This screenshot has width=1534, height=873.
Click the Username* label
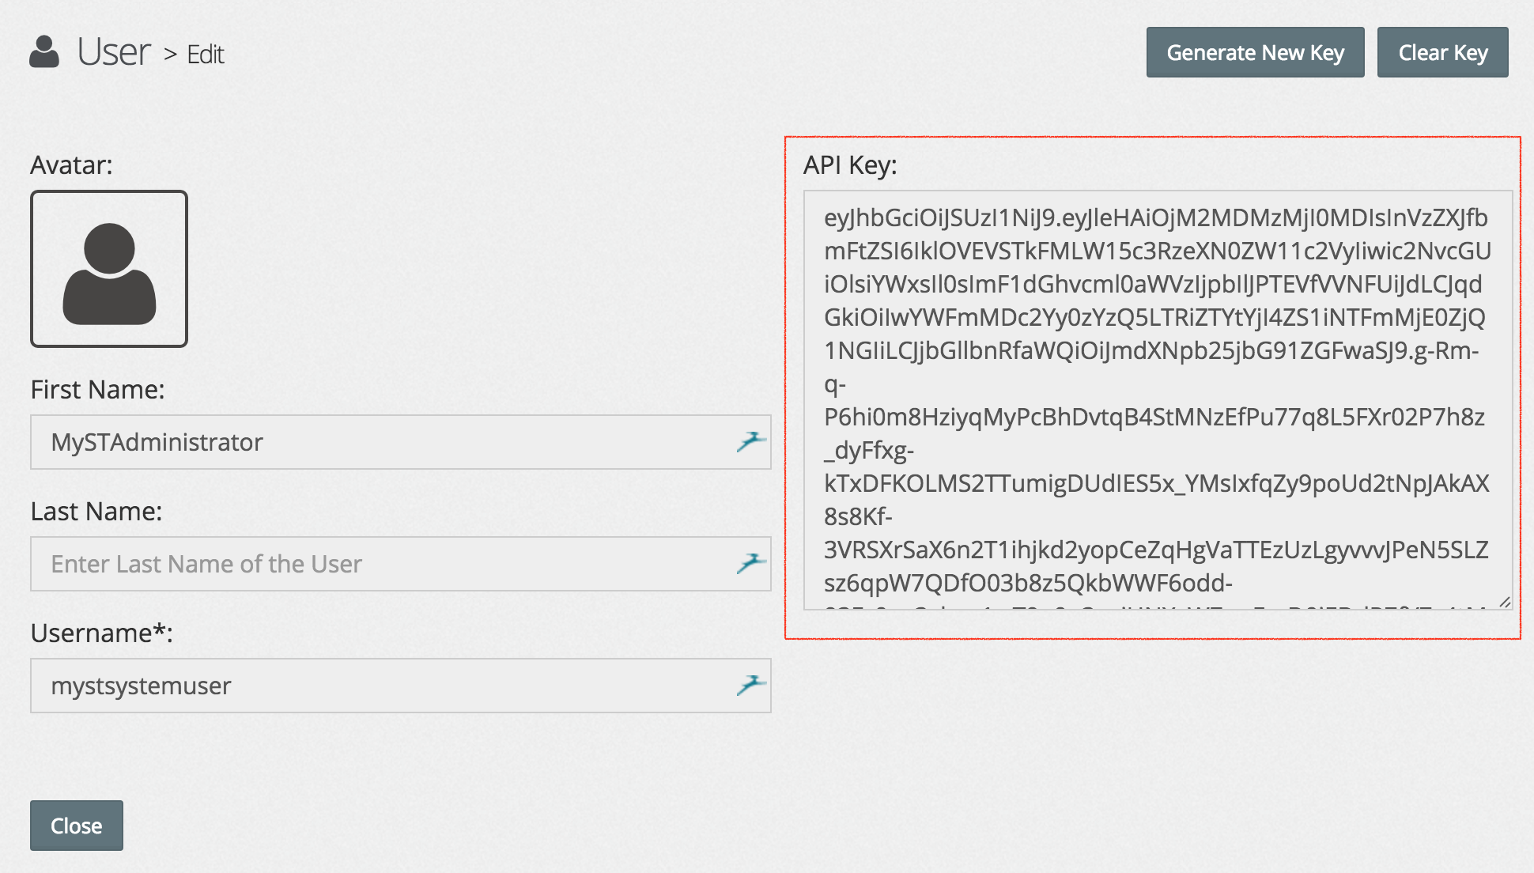pyautogui.click(x=101, y=633)
